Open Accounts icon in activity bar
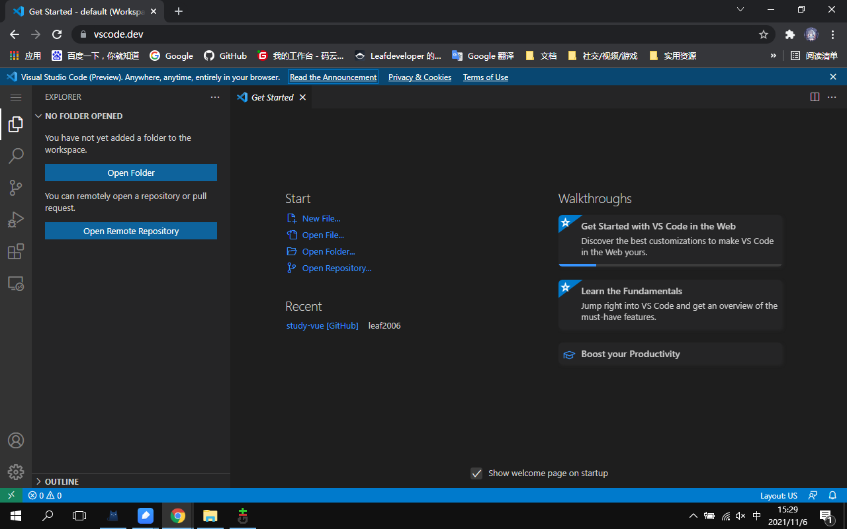 coord(16,440)
